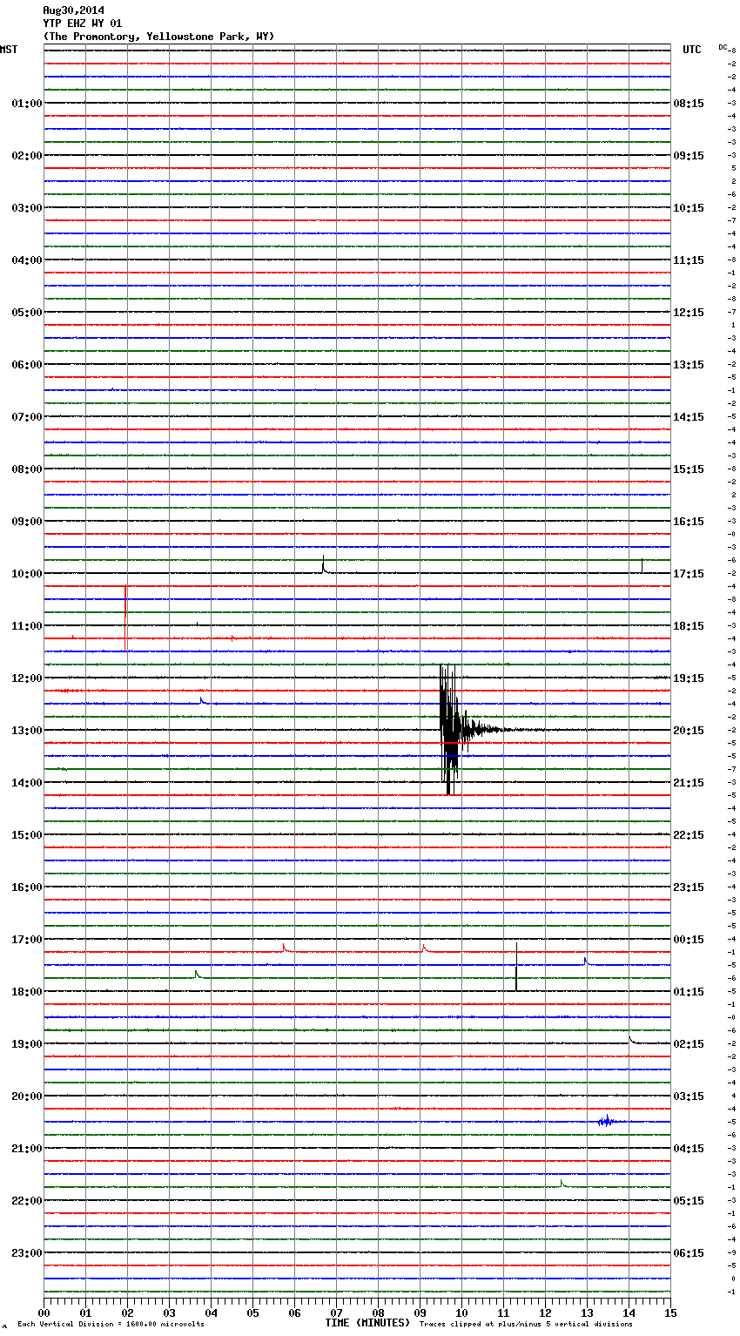Click the UTC label "11:15"
This screenshot has height=1336, width=740.
click(689, 260)
